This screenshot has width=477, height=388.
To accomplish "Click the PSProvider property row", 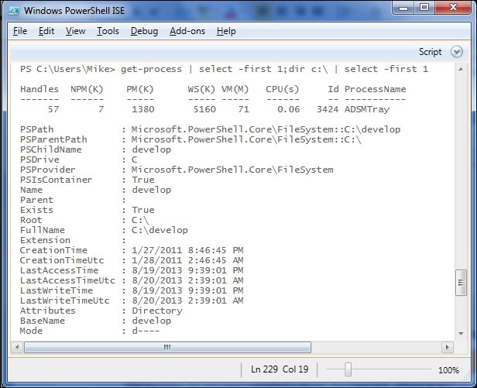I will click(x=177, y=170).
